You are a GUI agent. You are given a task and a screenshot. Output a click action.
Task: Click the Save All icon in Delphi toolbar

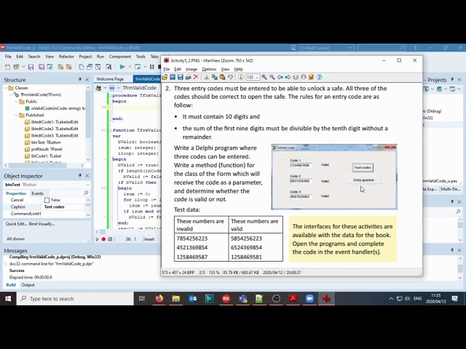click(x=42, y=67)
